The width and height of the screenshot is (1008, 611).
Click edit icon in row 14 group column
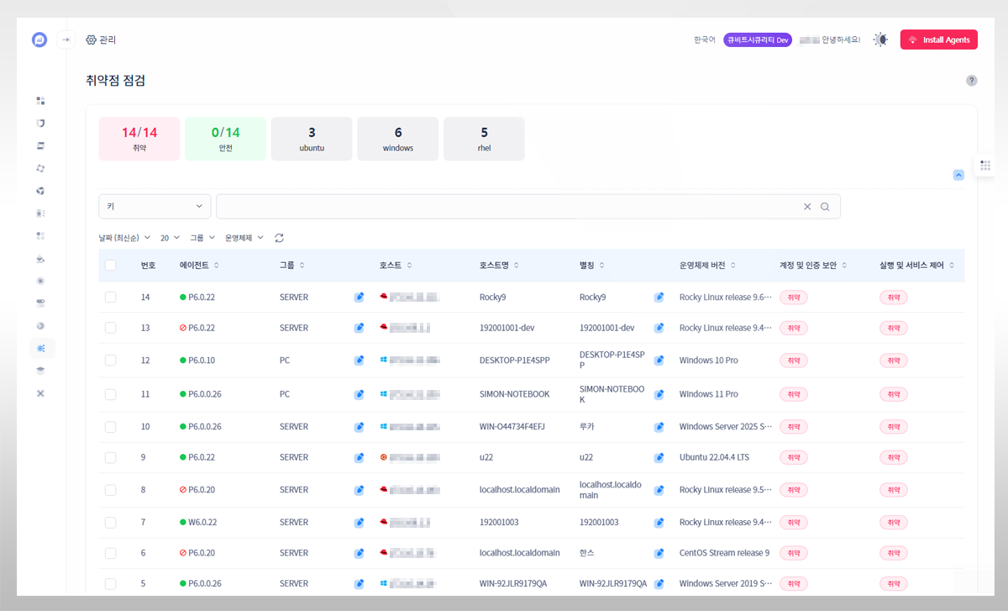coord(359,297)
